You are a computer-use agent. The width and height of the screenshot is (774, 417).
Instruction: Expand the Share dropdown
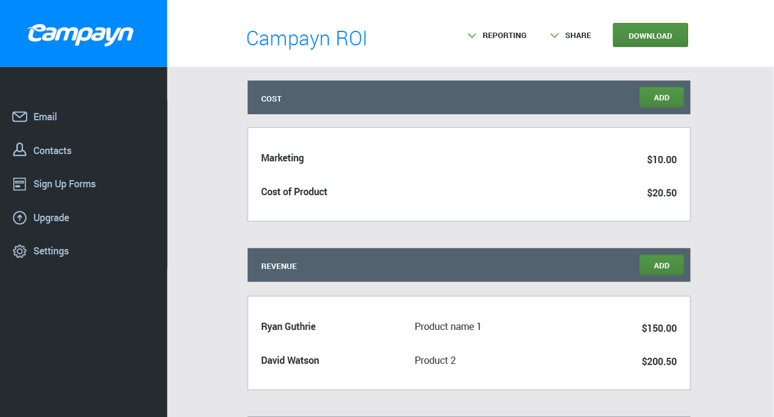pyautogui.click(x=571, y=36)
